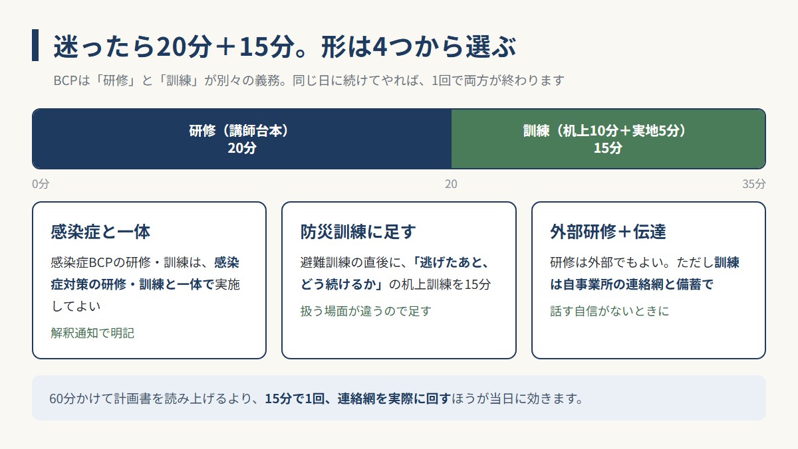Select the navy '研修（講師台本）20分' bar segment

tap(241, 139)
